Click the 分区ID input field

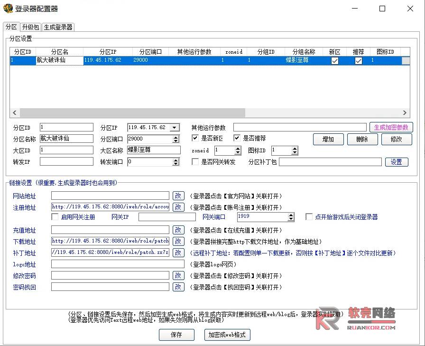(66, 127)
